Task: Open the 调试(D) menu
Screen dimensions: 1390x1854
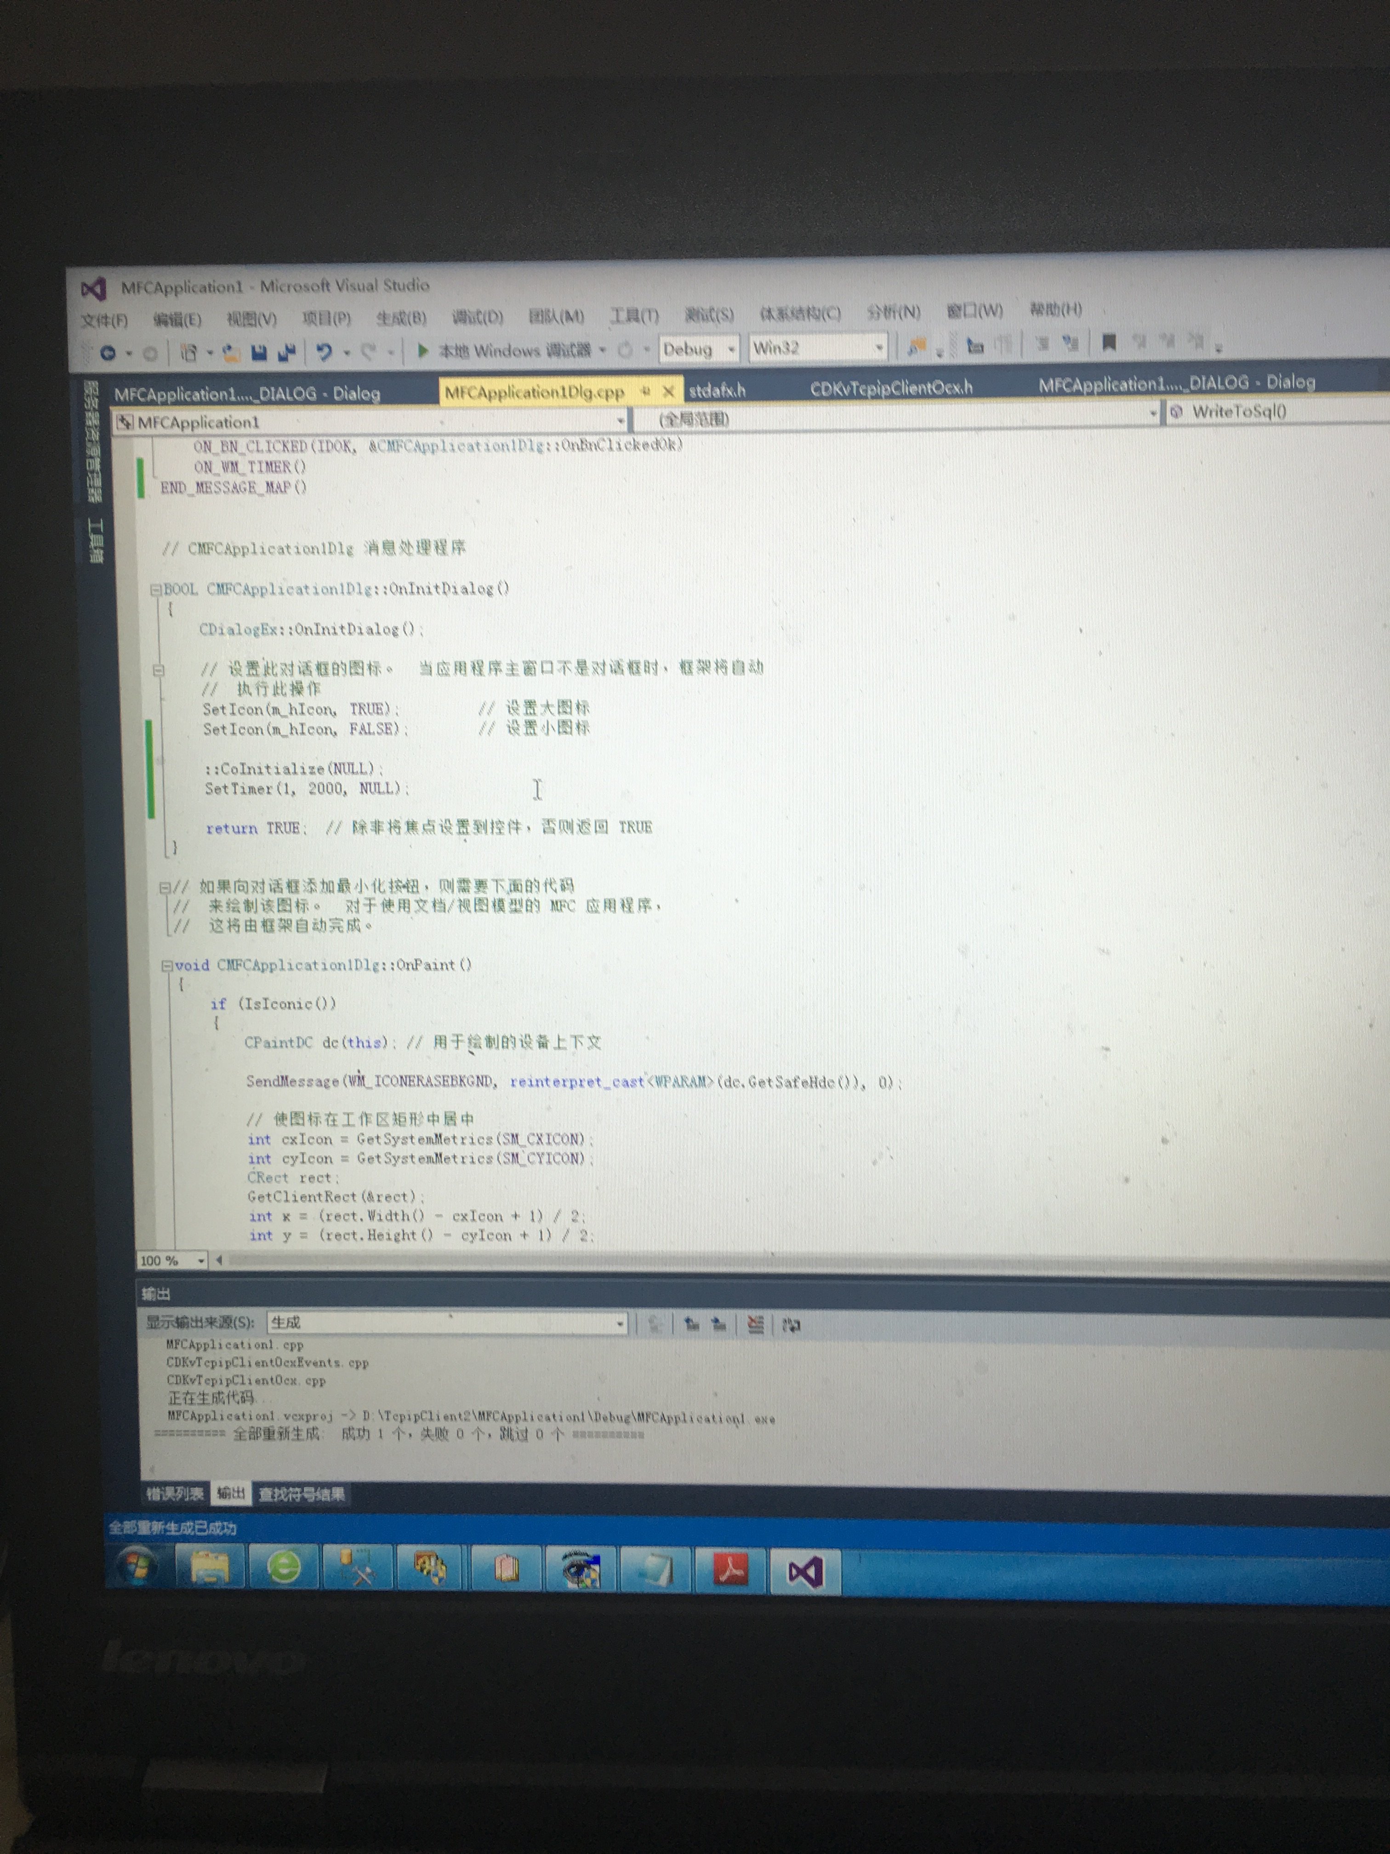Action: click(x=478, y=317)
